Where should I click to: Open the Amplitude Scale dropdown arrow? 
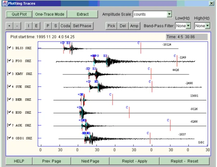[169, 14]
